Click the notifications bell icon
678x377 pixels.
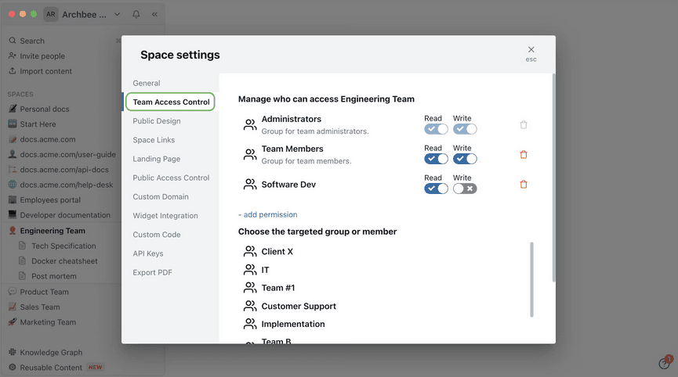point(136,14)
